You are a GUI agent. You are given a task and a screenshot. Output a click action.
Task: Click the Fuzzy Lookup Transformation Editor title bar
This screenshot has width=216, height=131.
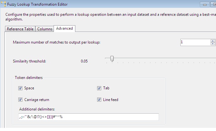click(95, 5)
